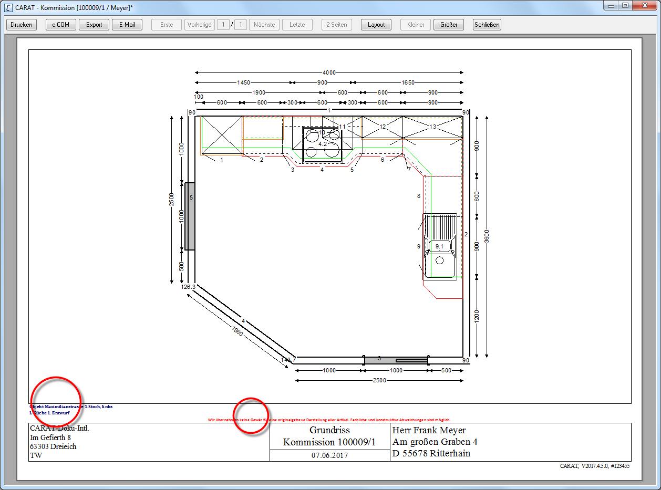
Task: Advance with the Nächste button
Action: 264,25
